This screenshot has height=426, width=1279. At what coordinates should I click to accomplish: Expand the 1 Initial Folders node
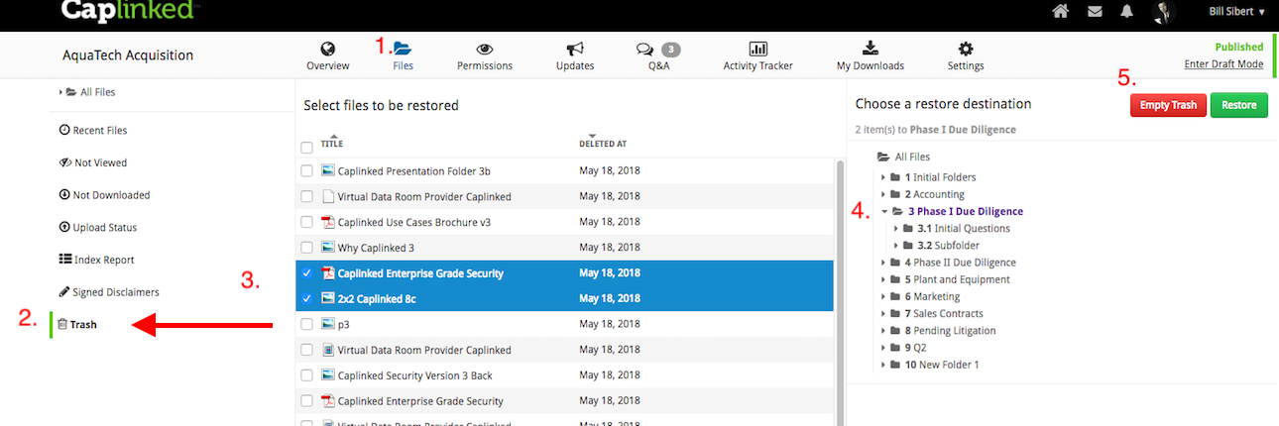coord(884,177)
